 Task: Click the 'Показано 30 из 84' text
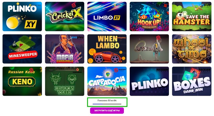[107, 100]
